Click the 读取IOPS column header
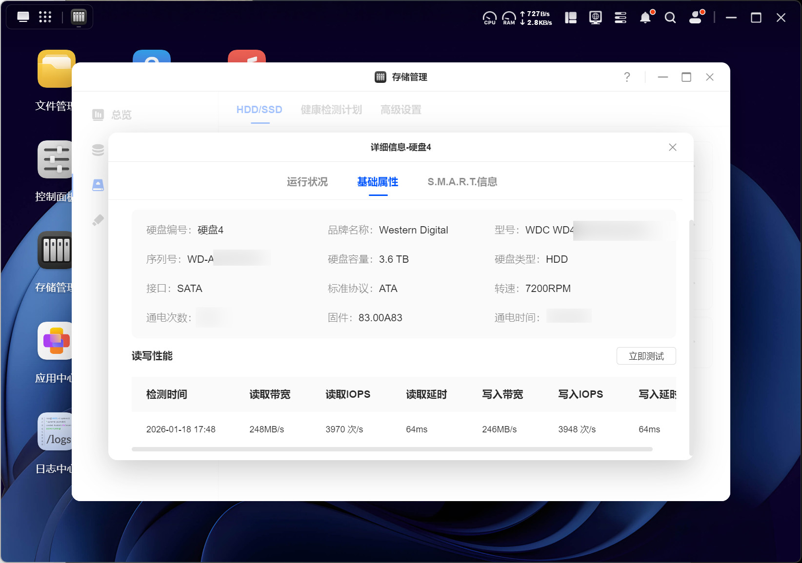This screenshot has height=563, width=802. (x=348, y=394)
